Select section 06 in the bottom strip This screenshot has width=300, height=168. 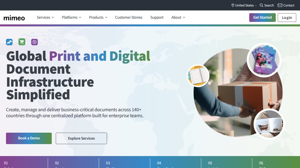coord(276,163)
